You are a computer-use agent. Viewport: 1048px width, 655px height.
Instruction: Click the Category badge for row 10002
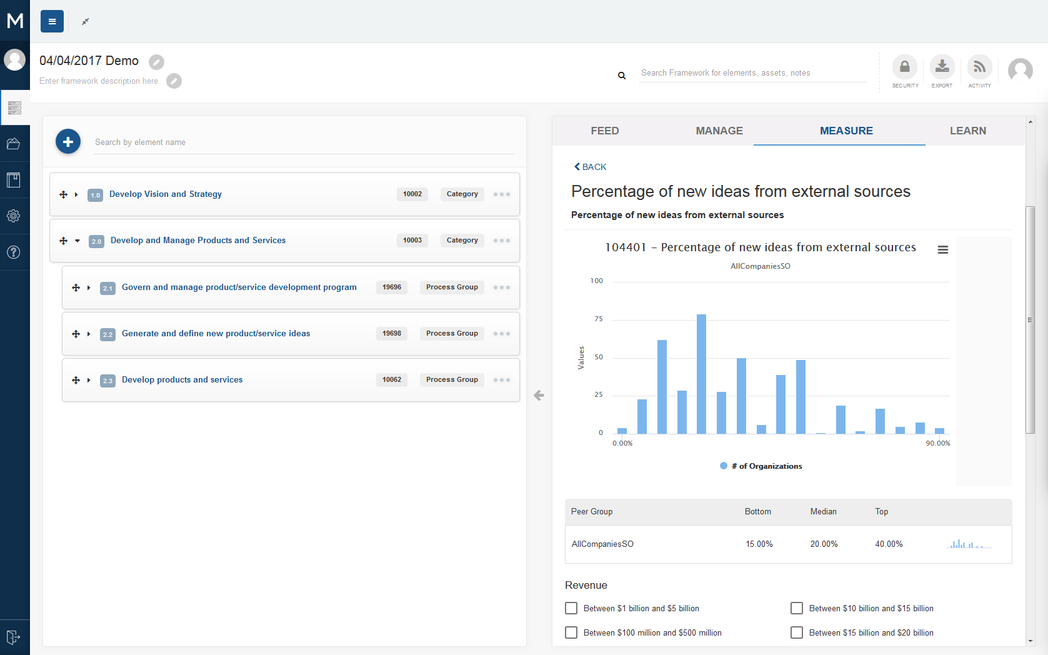click(462, 194)
